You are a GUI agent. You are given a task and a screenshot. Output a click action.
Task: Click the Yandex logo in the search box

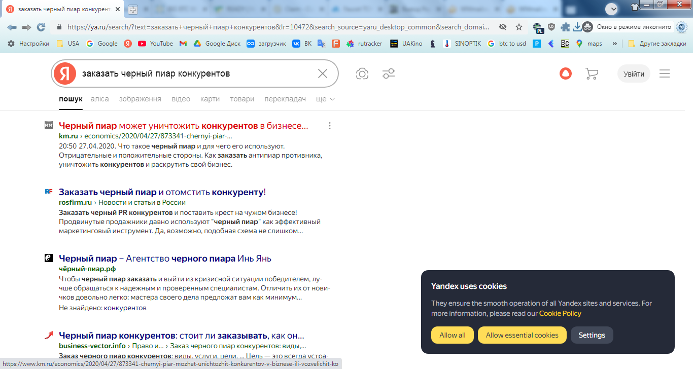(x=65, y=74)
